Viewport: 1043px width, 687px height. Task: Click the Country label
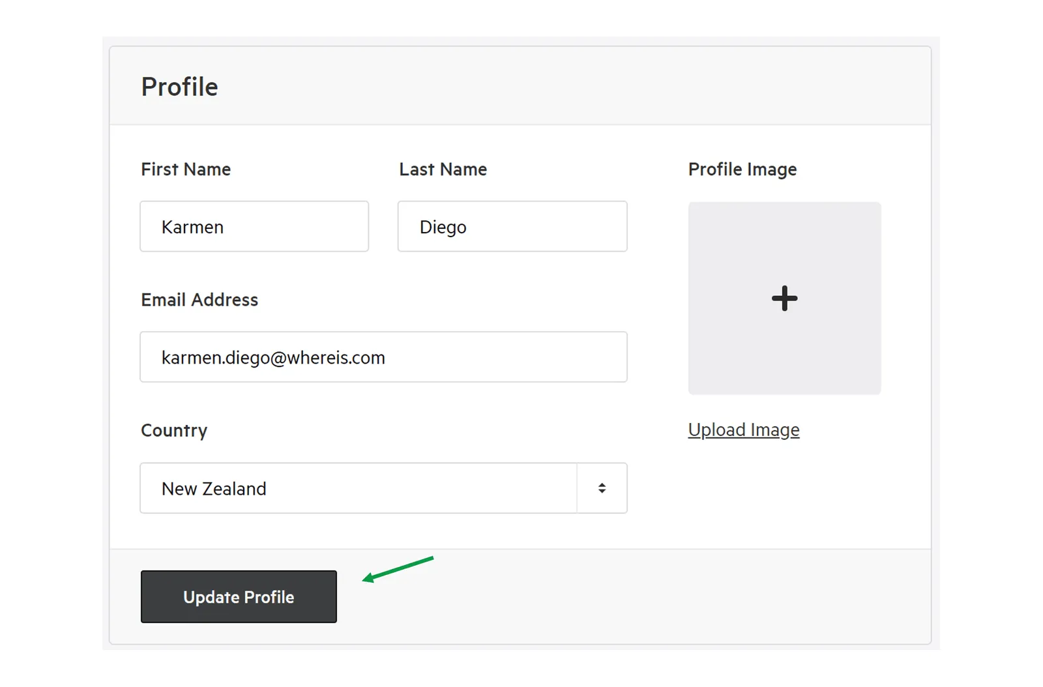(x=174, y=431)
